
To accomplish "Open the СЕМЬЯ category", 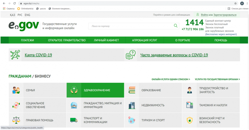I will point(38,90).
